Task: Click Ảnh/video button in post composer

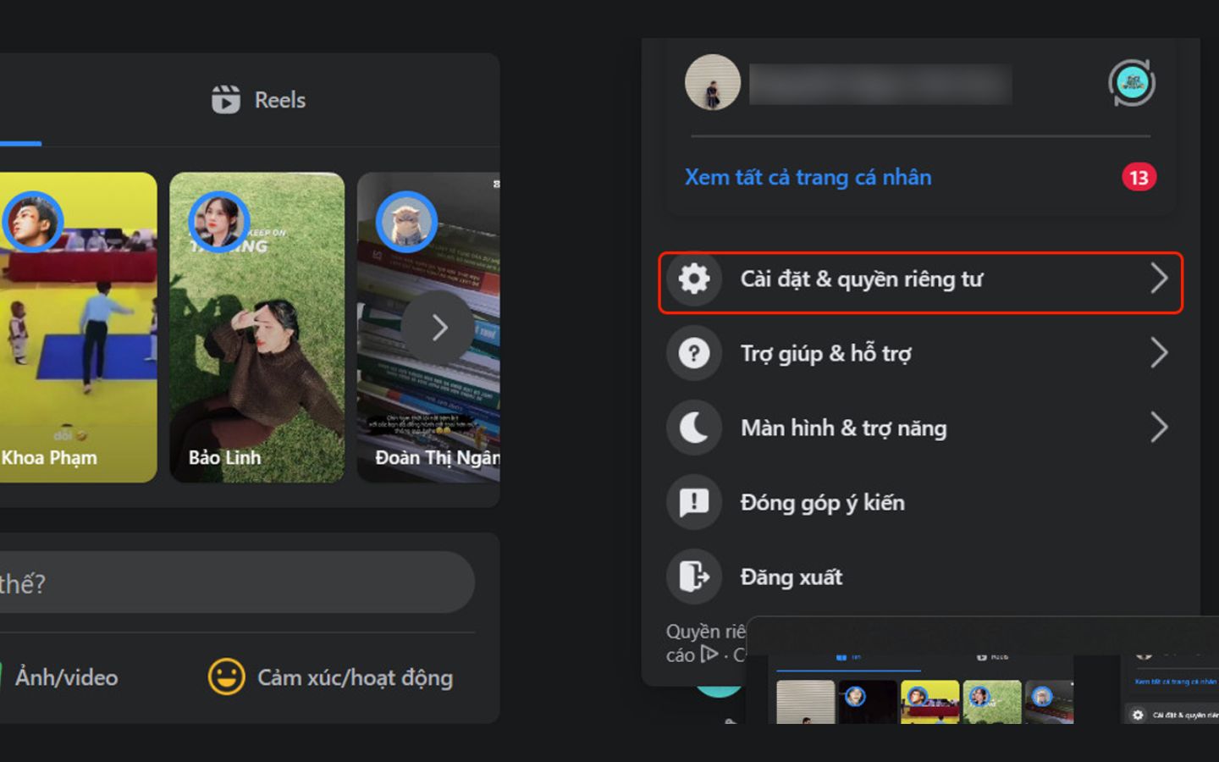Action: 66,677
